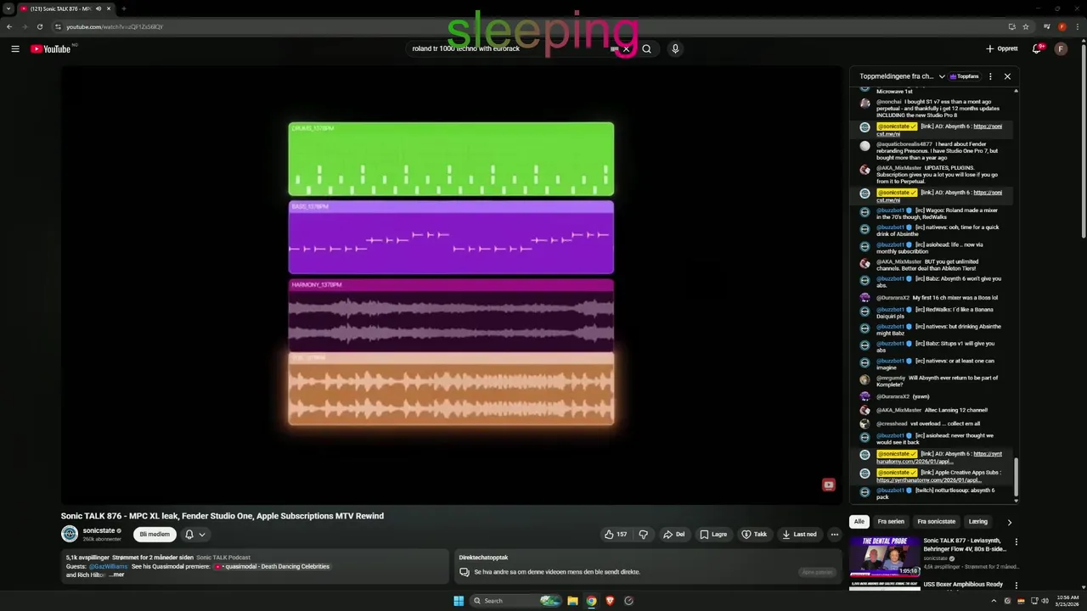Open the install/cast icon in the address bar
Image resolution: width=1087 pixels, height=611 pixels.
coord(1011,26)
